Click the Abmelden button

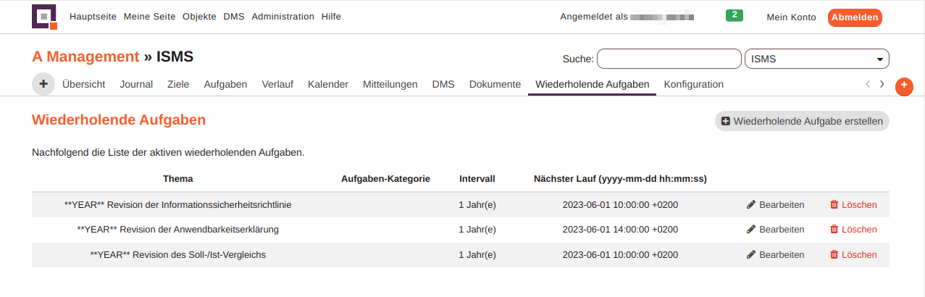tap(855, 17)
